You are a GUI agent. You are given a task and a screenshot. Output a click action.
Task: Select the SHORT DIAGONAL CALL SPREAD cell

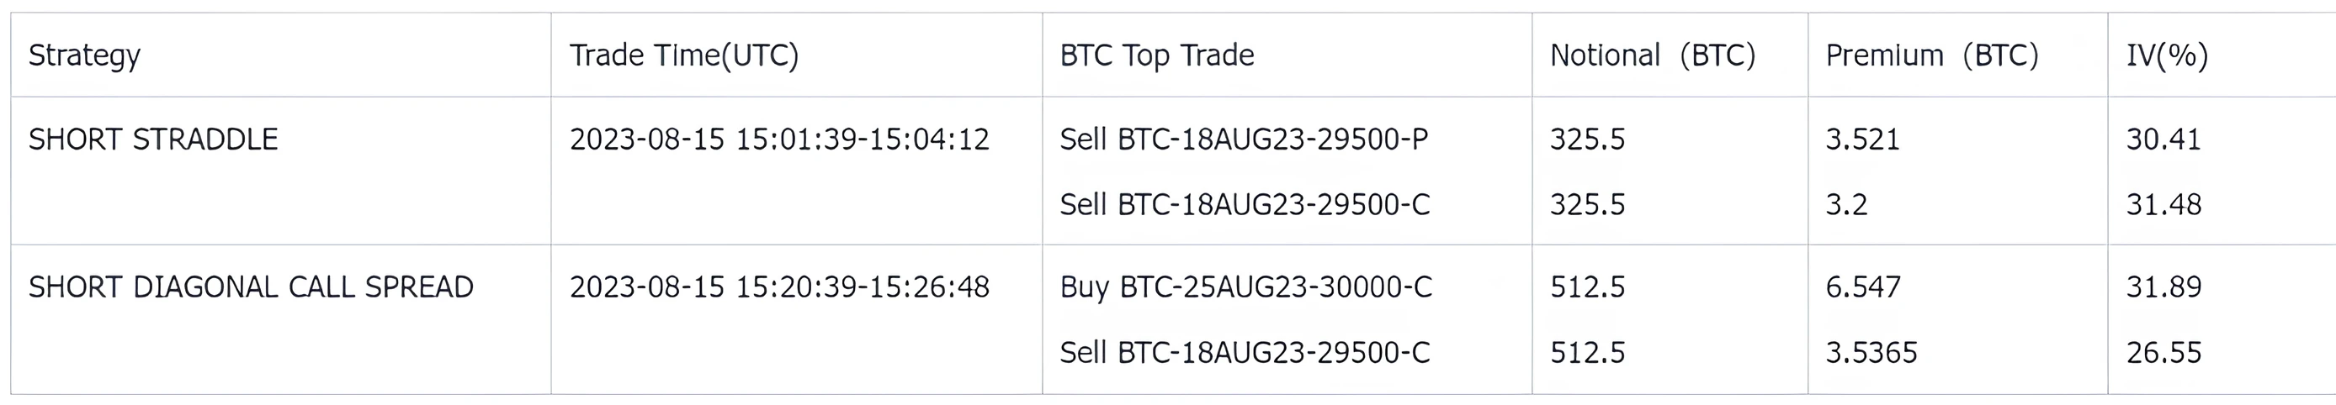tap(252, 287)
